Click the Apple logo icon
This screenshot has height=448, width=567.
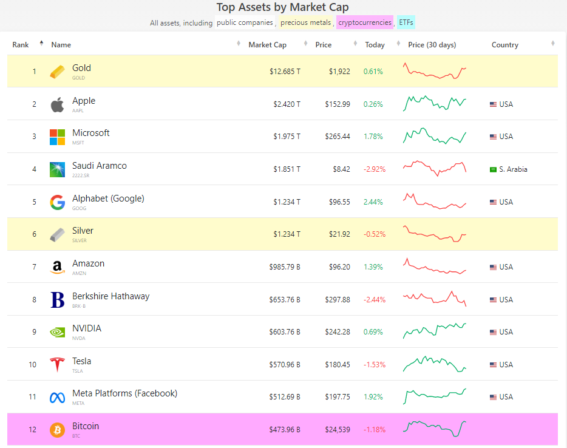57,104
